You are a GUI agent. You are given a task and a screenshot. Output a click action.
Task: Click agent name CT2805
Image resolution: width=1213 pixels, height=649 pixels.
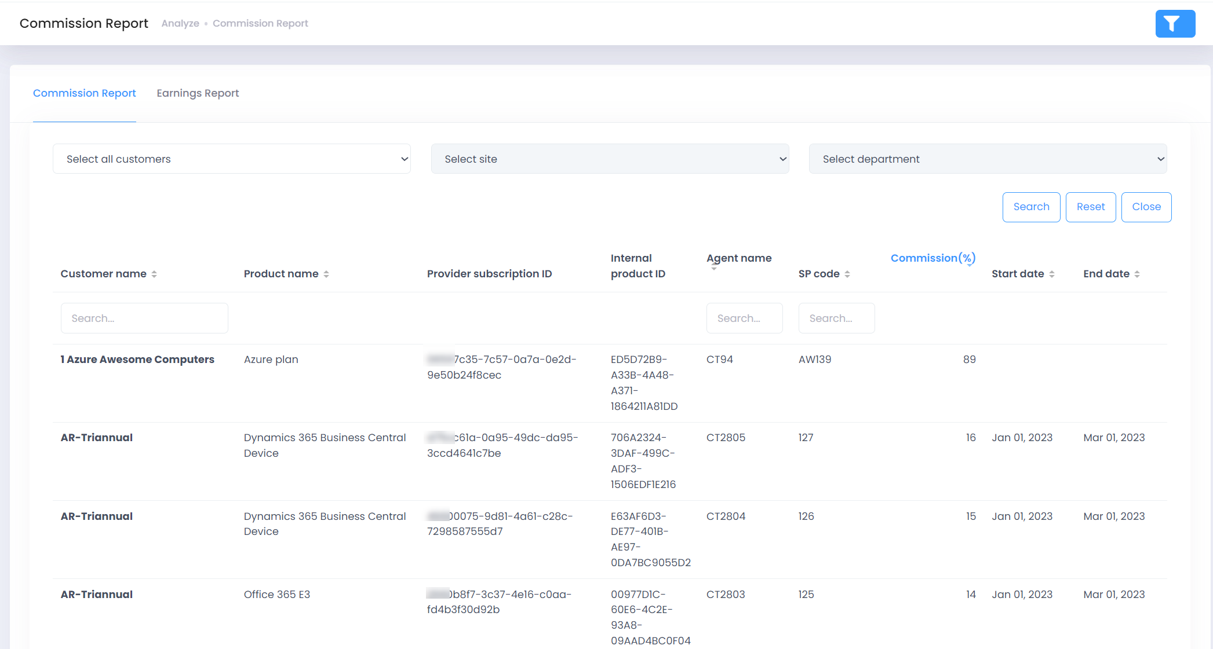[726, 438]
